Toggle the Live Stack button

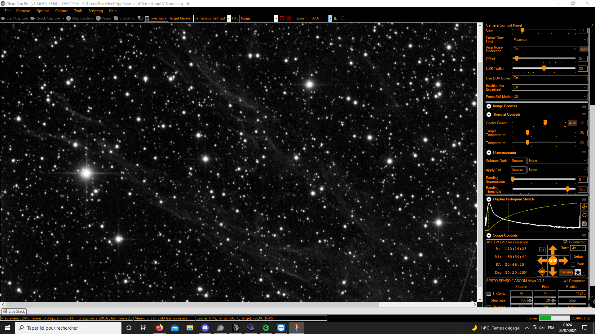156,18
